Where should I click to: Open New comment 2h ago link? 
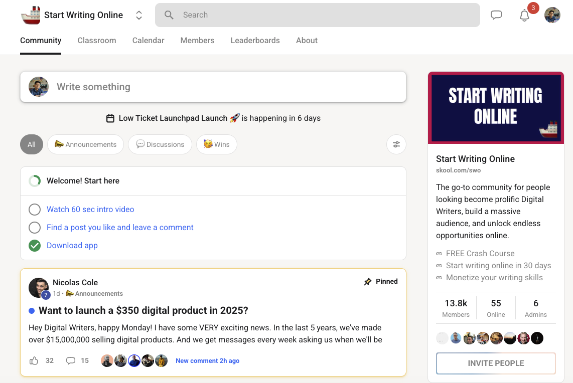pos(208,361)
